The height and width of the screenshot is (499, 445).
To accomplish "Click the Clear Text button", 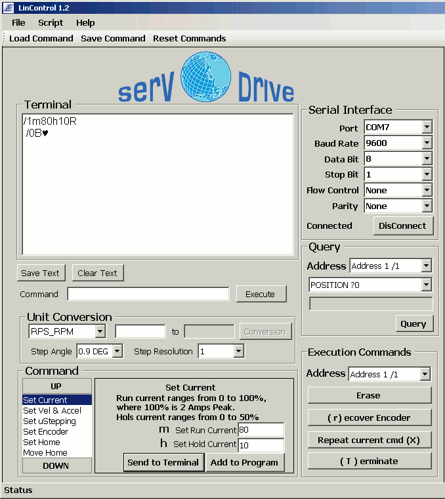I will 98,273.
